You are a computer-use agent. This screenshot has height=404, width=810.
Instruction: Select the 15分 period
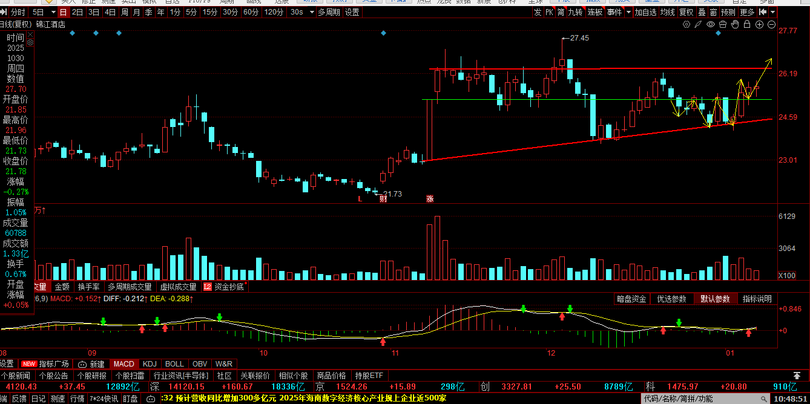(210, 12)
